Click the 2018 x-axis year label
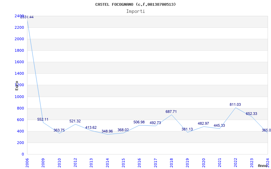 click(171, 163)
